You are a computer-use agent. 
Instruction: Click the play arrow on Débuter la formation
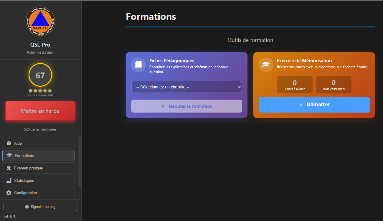tap(164, 106)
